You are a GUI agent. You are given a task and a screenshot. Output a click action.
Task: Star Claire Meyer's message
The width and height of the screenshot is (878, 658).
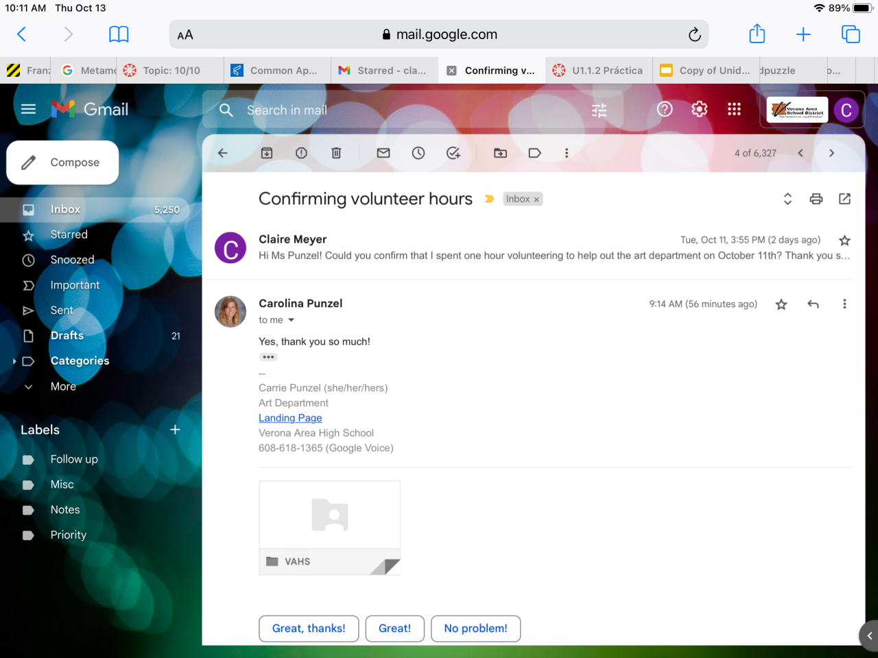point(844,240)
